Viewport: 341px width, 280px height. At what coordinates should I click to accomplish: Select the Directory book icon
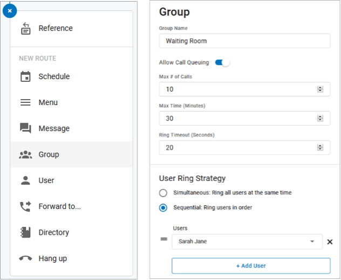[x=25, y=233]
